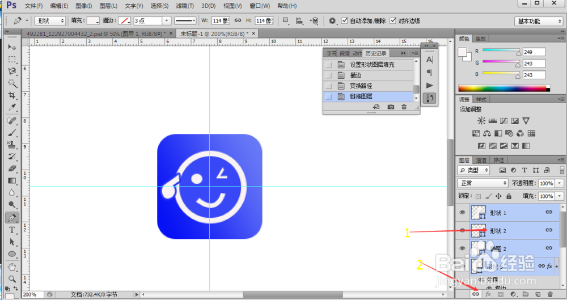The image size is (567, 300).
Task: Add Brightness/Contrast adjustment sun icon
Action: tap(481, 121)
